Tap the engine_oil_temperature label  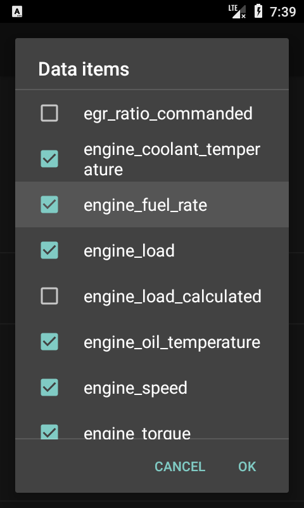pyautogui.click(x=172, y=342)
